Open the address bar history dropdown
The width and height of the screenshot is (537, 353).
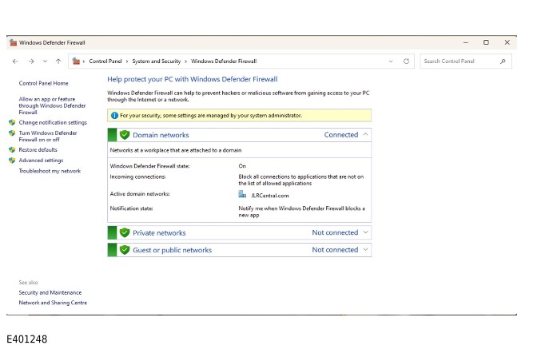click(390, 61)
